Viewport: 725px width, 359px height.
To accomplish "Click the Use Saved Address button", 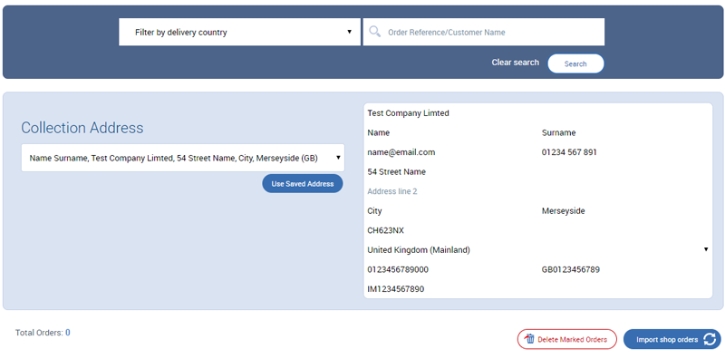I will 303,184.
